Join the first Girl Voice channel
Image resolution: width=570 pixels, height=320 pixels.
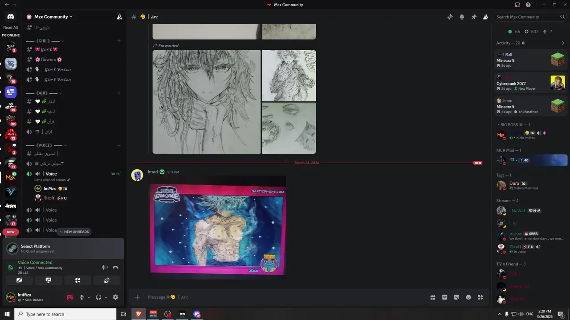[x=73, y=69]
